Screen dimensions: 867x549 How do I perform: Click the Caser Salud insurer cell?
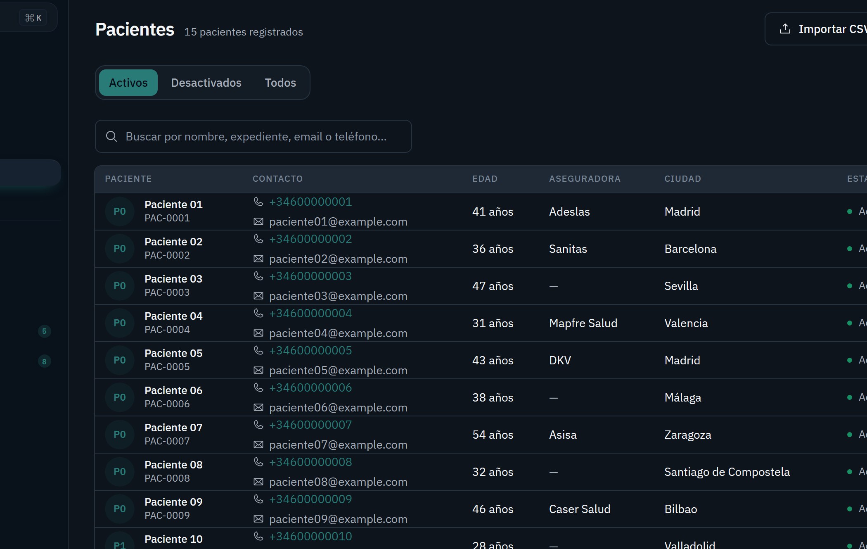(580, 509)
